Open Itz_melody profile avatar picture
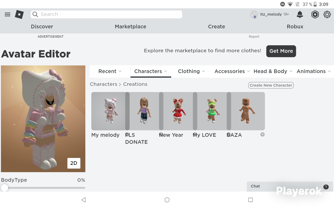Screen dimensions: 334x208 pos(254,15)
